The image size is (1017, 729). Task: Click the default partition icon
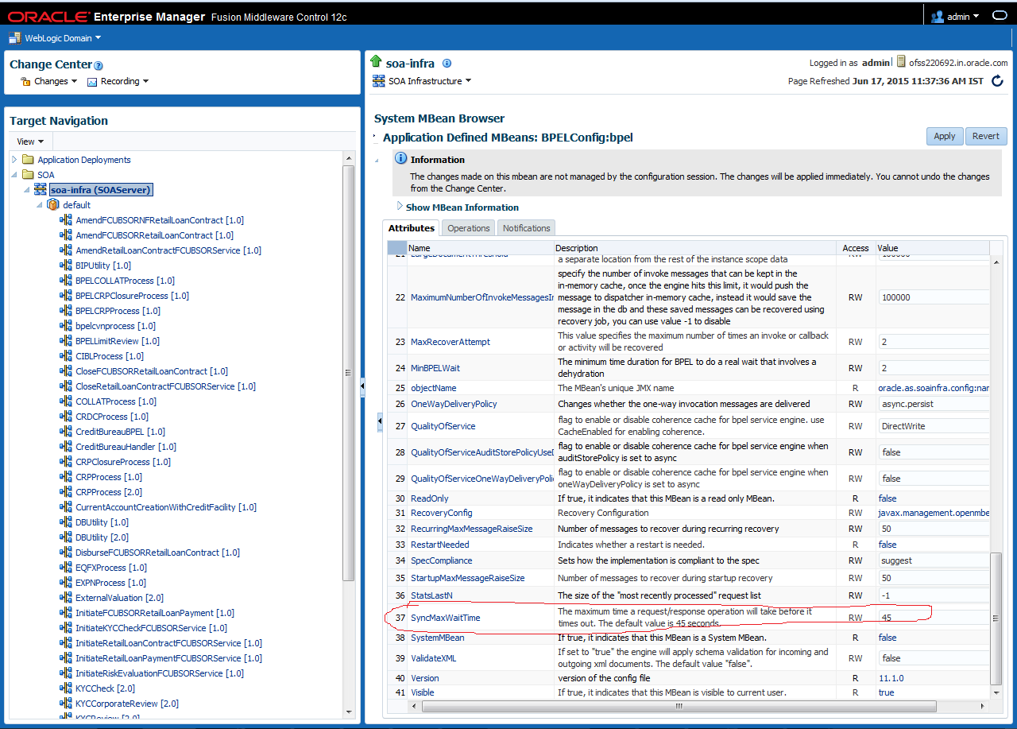[53, 205]
